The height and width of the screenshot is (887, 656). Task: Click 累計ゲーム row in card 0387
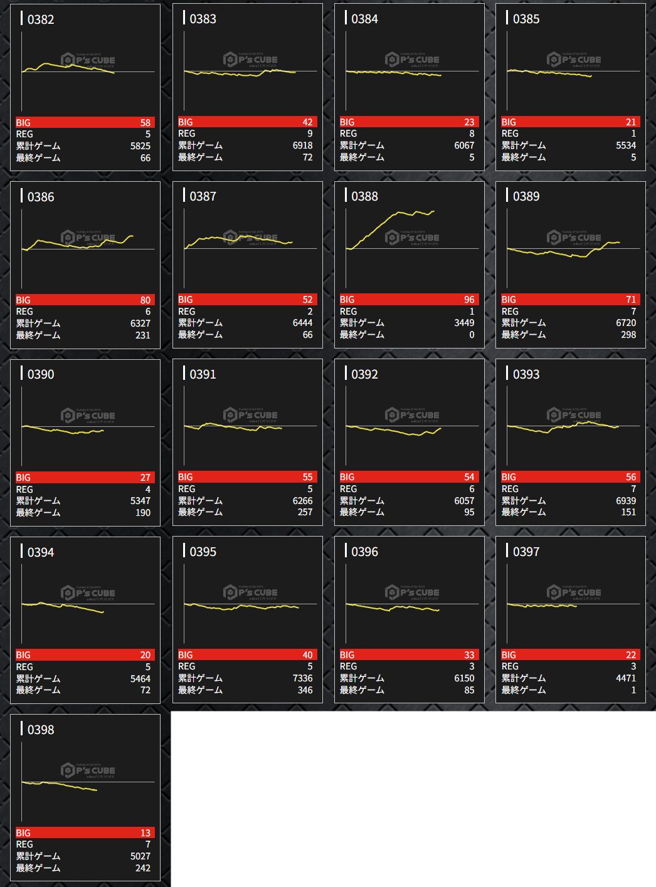pos(247,323)
